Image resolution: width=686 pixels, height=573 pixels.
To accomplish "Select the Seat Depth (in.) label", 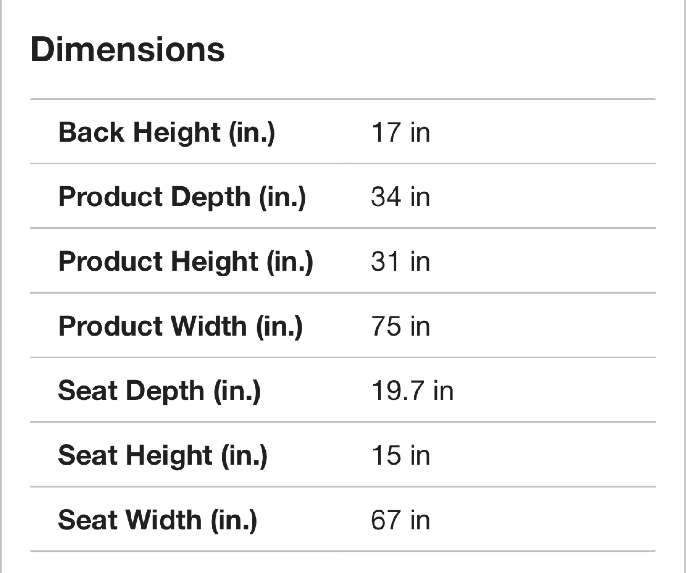I will tap(159, 391).
